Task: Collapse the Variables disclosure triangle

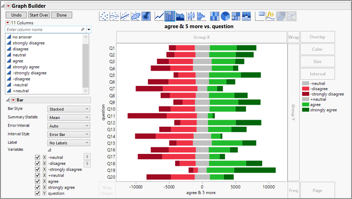Action: pyautogui.click(x=49, y=150)
